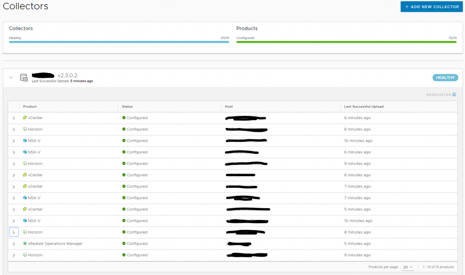Open the Products per page dropdown
This screenshot has width=465, height=275.
[408, 267]
